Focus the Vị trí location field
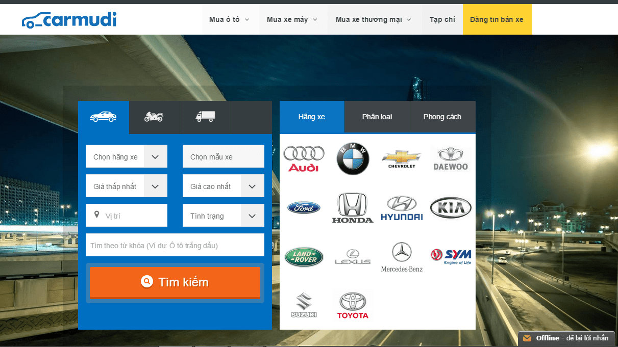This screenshot has height=347, width=618. pos(127,216)
